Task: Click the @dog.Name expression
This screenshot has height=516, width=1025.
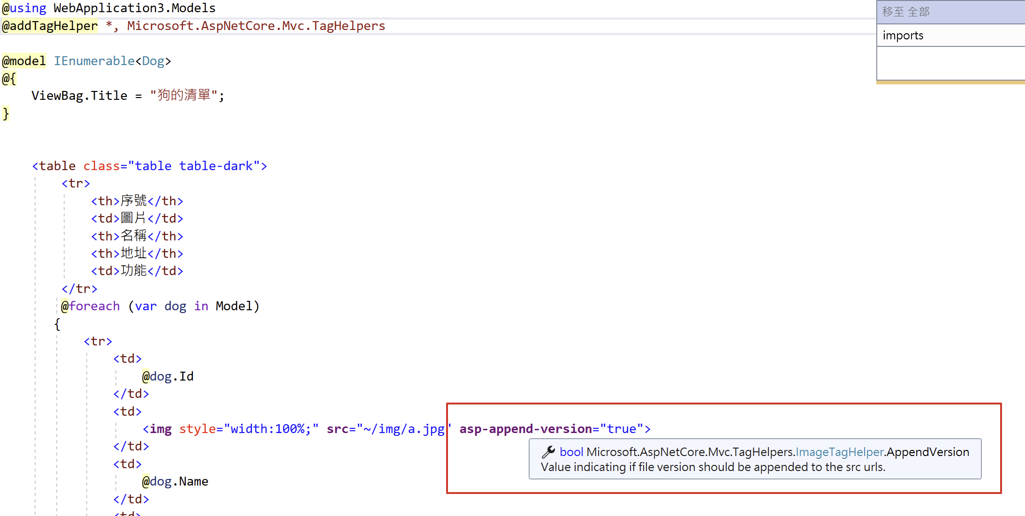Action: [x=175, y=481]
